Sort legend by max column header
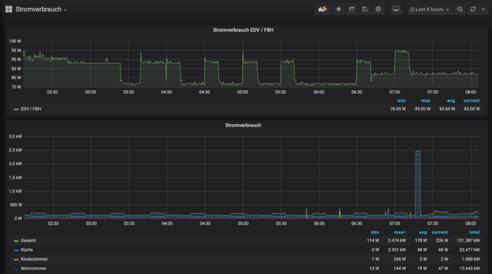This screenshot has height=274, width=492. click(400, 232)
